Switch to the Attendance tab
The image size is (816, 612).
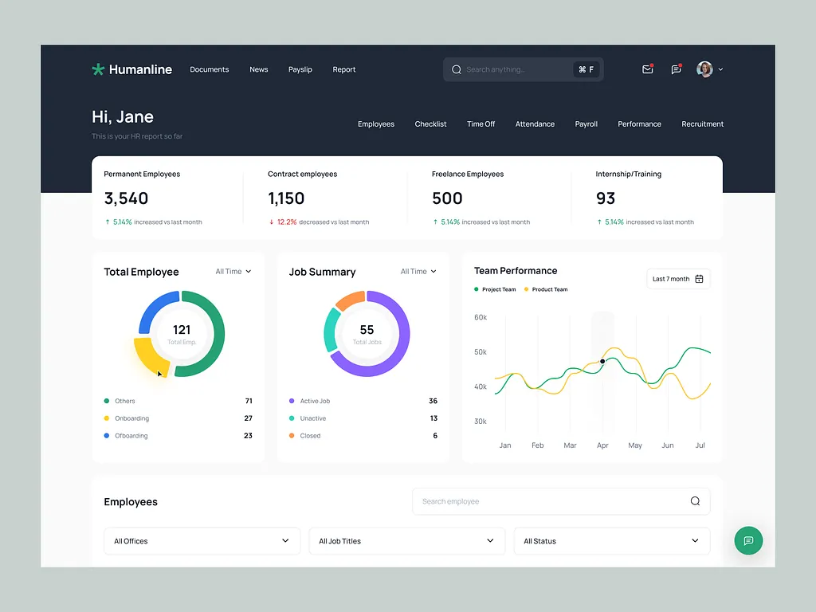click(535, 124)
